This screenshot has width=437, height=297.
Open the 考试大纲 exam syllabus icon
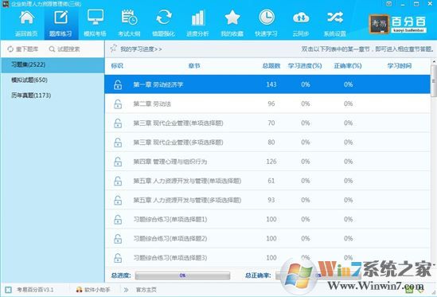tap(129, 24)
